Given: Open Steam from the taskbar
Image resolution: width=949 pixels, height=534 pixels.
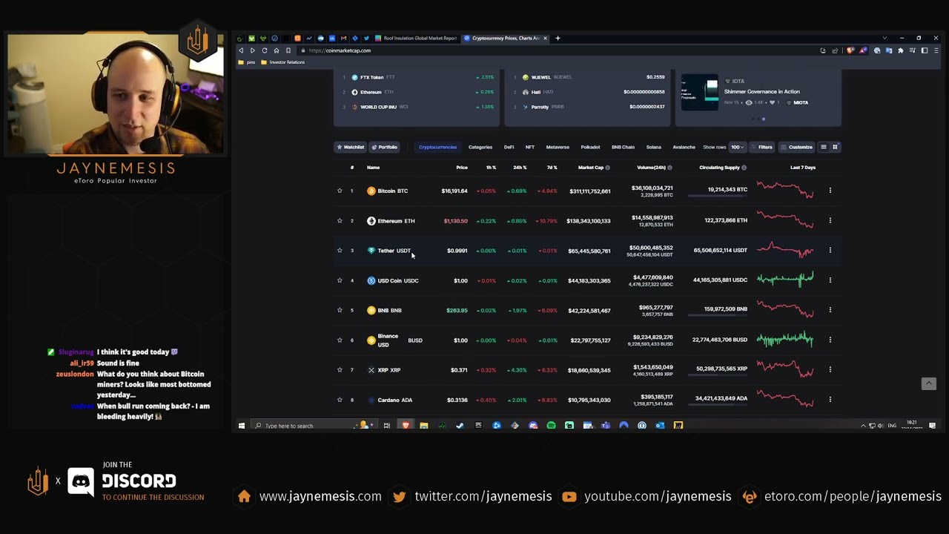Looking at the screenshot, I should click(460, 426).
